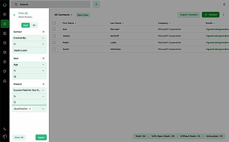
Task: Open the Contacts module in sidebar
Action: coord(5,24)
